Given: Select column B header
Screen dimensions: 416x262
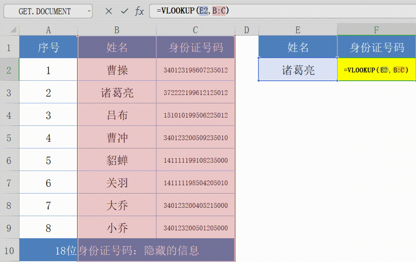Looking at the screenshot, I should click(116, 30).
